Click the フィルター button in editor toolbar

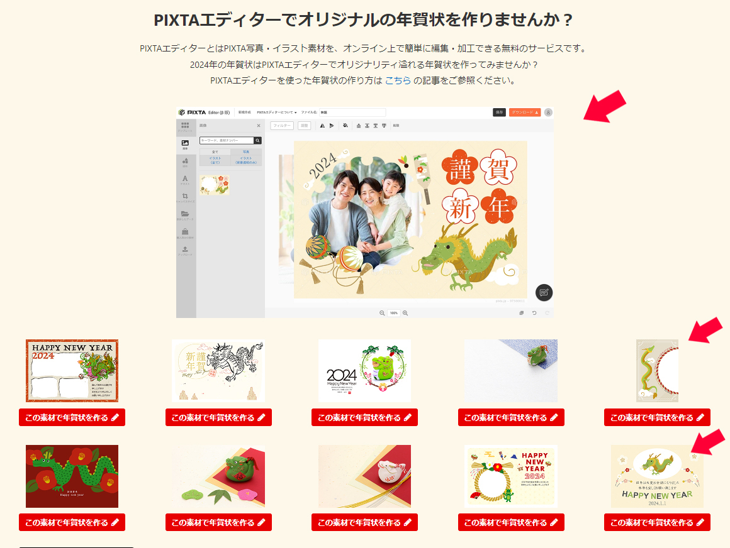point(282,126)
